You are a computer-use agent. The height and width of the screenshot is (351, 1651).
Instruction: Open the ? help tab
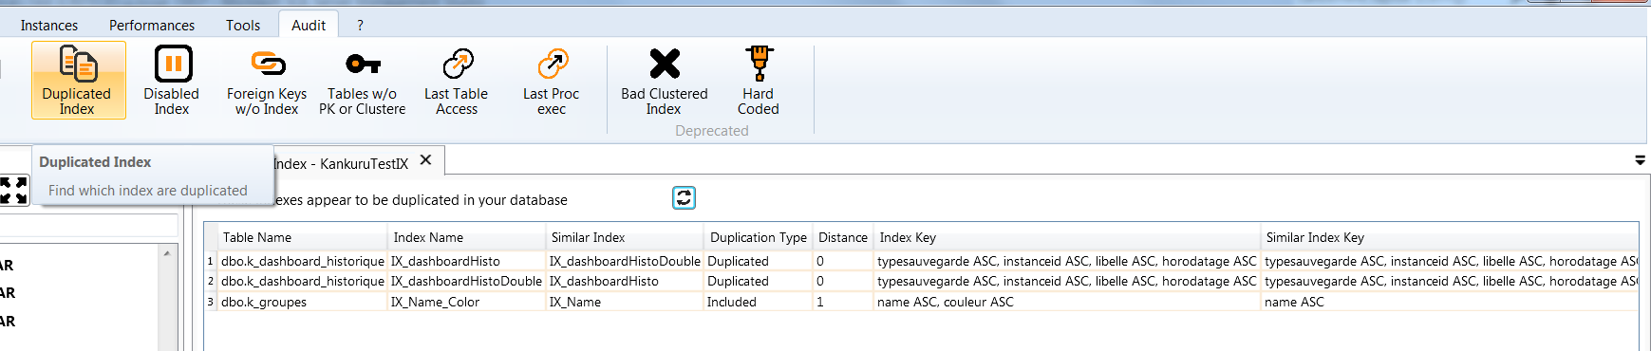click(x=360, y=26)
